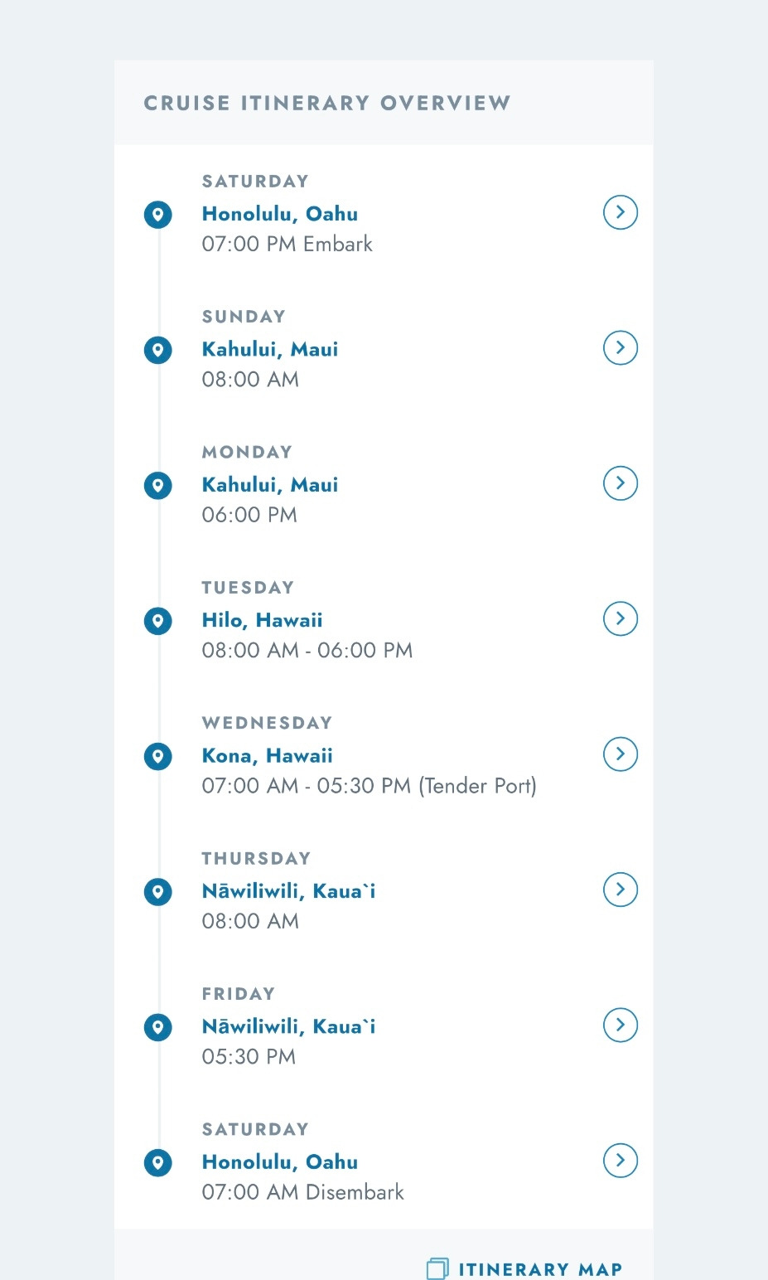Open the Monday Kahului, Maui port link
This screenshot has width=768, height=1280.
pyautogui.click(x=270, y=485)
